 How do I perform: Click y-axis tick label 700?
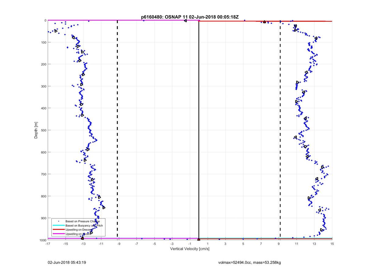click(x=43, y=174)
